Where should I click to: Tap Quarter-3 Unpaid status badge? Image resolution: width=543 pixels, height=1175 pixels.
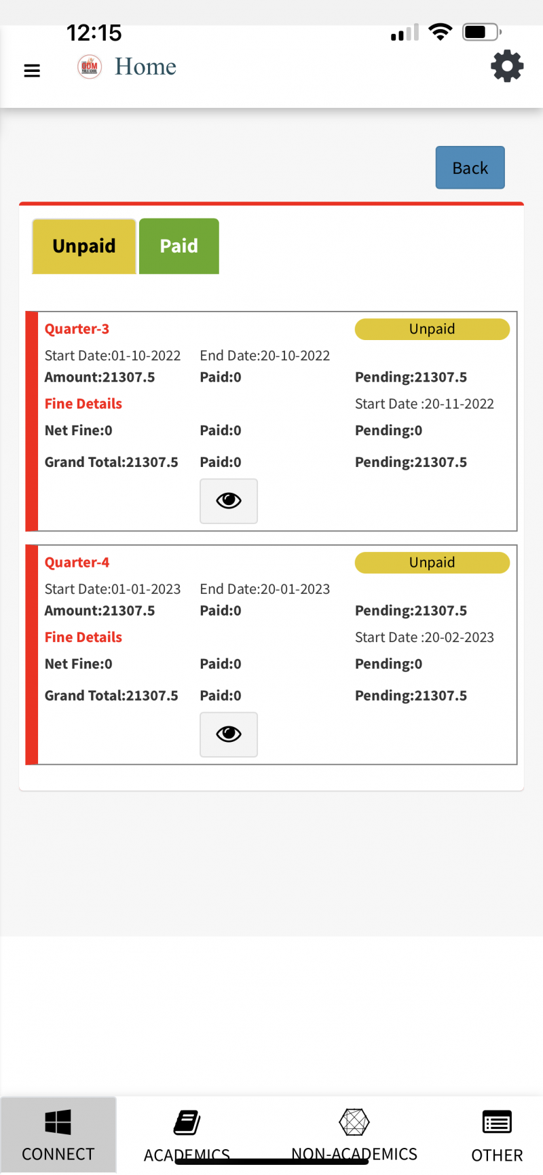pyautogui.click(x=432, y=329)
